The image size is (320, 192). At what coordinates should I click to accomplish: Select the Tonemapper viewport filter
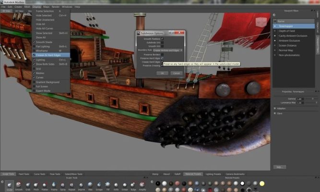point(286,25)
